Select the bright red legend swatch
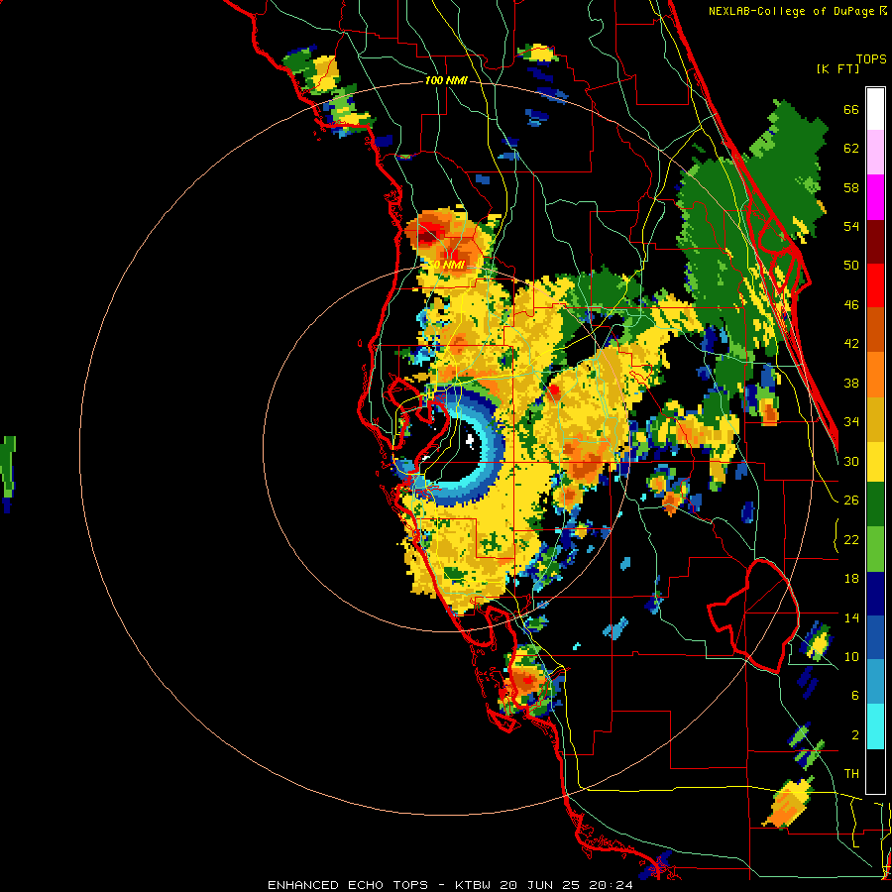The height and width of the screenshot is (892, 892). pyautogui.click(x=875, y=285)
